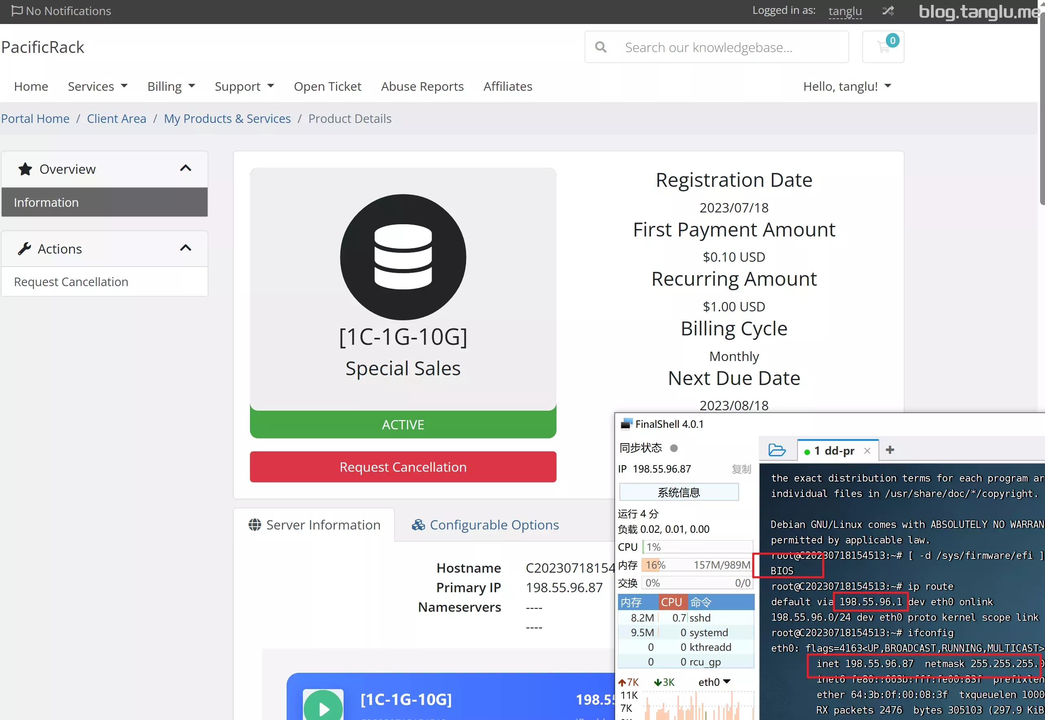Click the CPU 1% usage bar
Screen dimensions: 1045x720
coord(698,547)
